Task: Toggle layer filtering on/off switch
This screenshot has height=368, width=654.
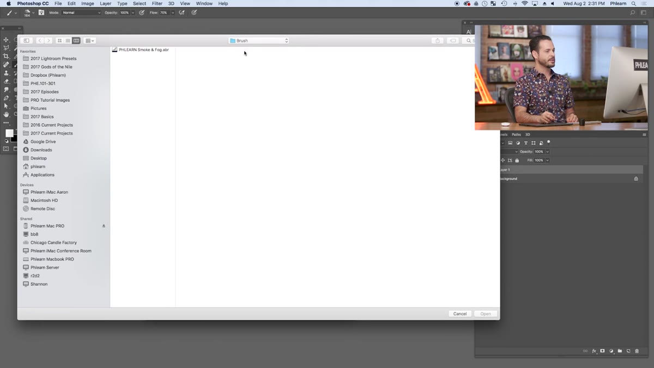Action: (x=548, y=142)
